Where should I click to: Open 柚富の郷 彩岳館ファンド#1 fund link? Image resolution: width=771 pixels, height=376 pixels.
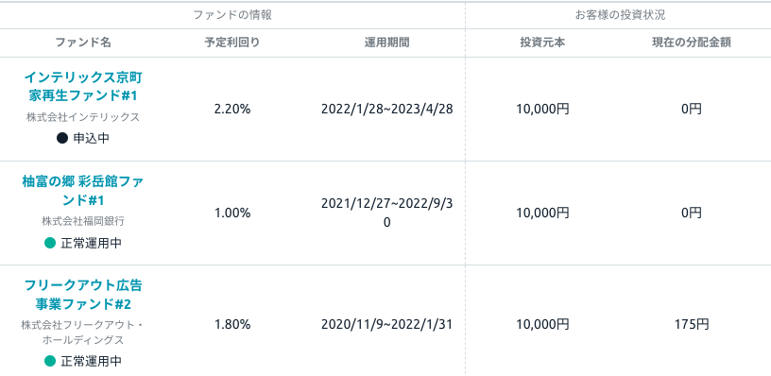tap(83, 191)
